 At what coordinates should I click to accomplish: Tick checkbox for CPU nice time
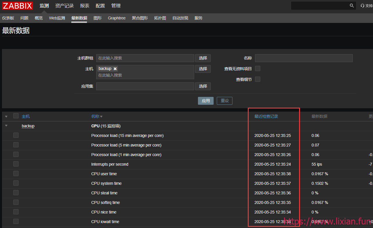point(16,212)
